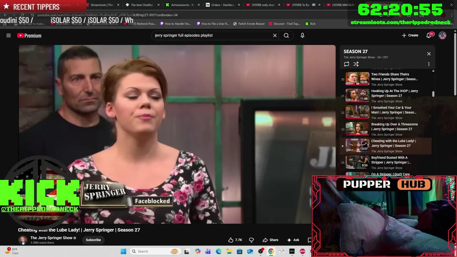Viewport: 457px width, 257px height.
Task: Play Two Friends Share Theirs Wives thumbnail
Action: 357,79
